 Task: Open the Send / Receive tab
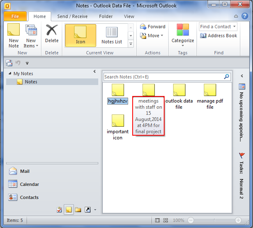72,16
